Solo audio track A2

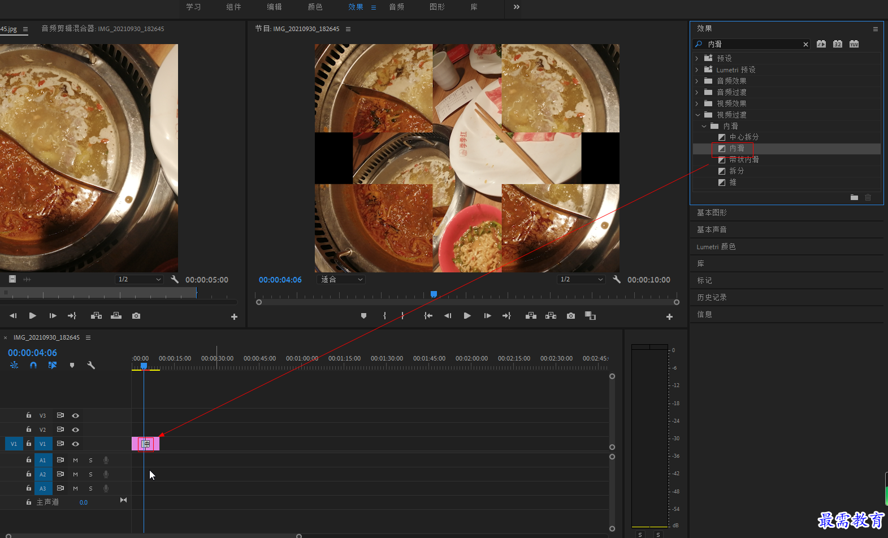point(90,474)
